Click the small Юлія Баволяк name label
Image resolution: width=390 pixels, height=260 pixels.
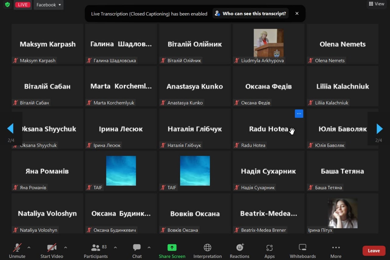pos(330,145)
